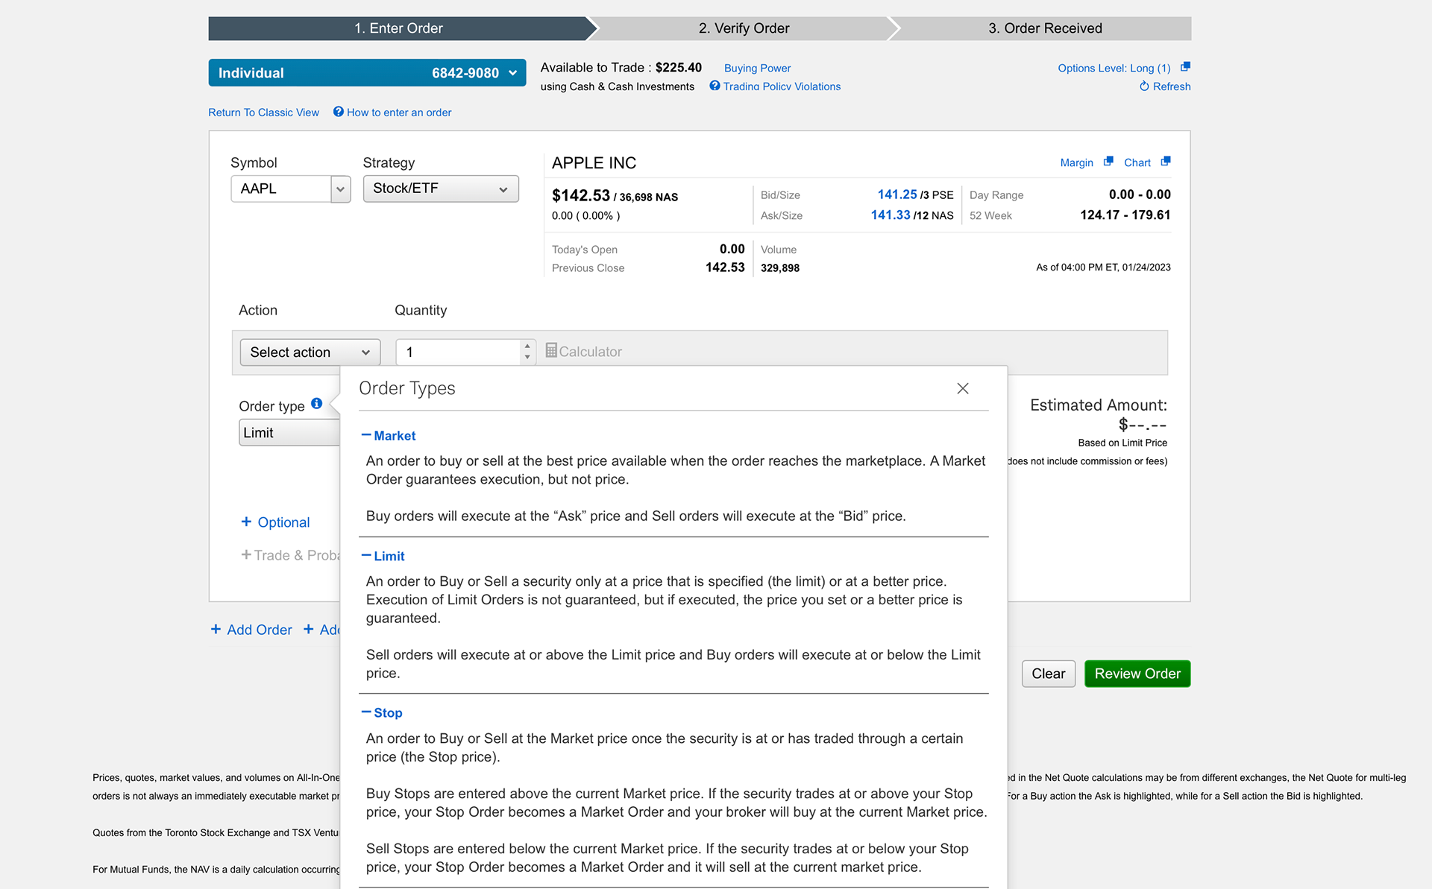Image resolution: width=1432 pixels, height=889 pixels.
Task: Open Margin details popup icon
Action: click(x=1108, y=162)
